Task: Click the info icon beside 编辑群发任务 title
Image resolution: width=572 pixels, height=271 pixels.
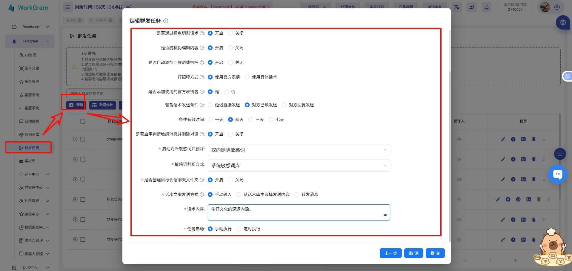Action: [166, 21]
